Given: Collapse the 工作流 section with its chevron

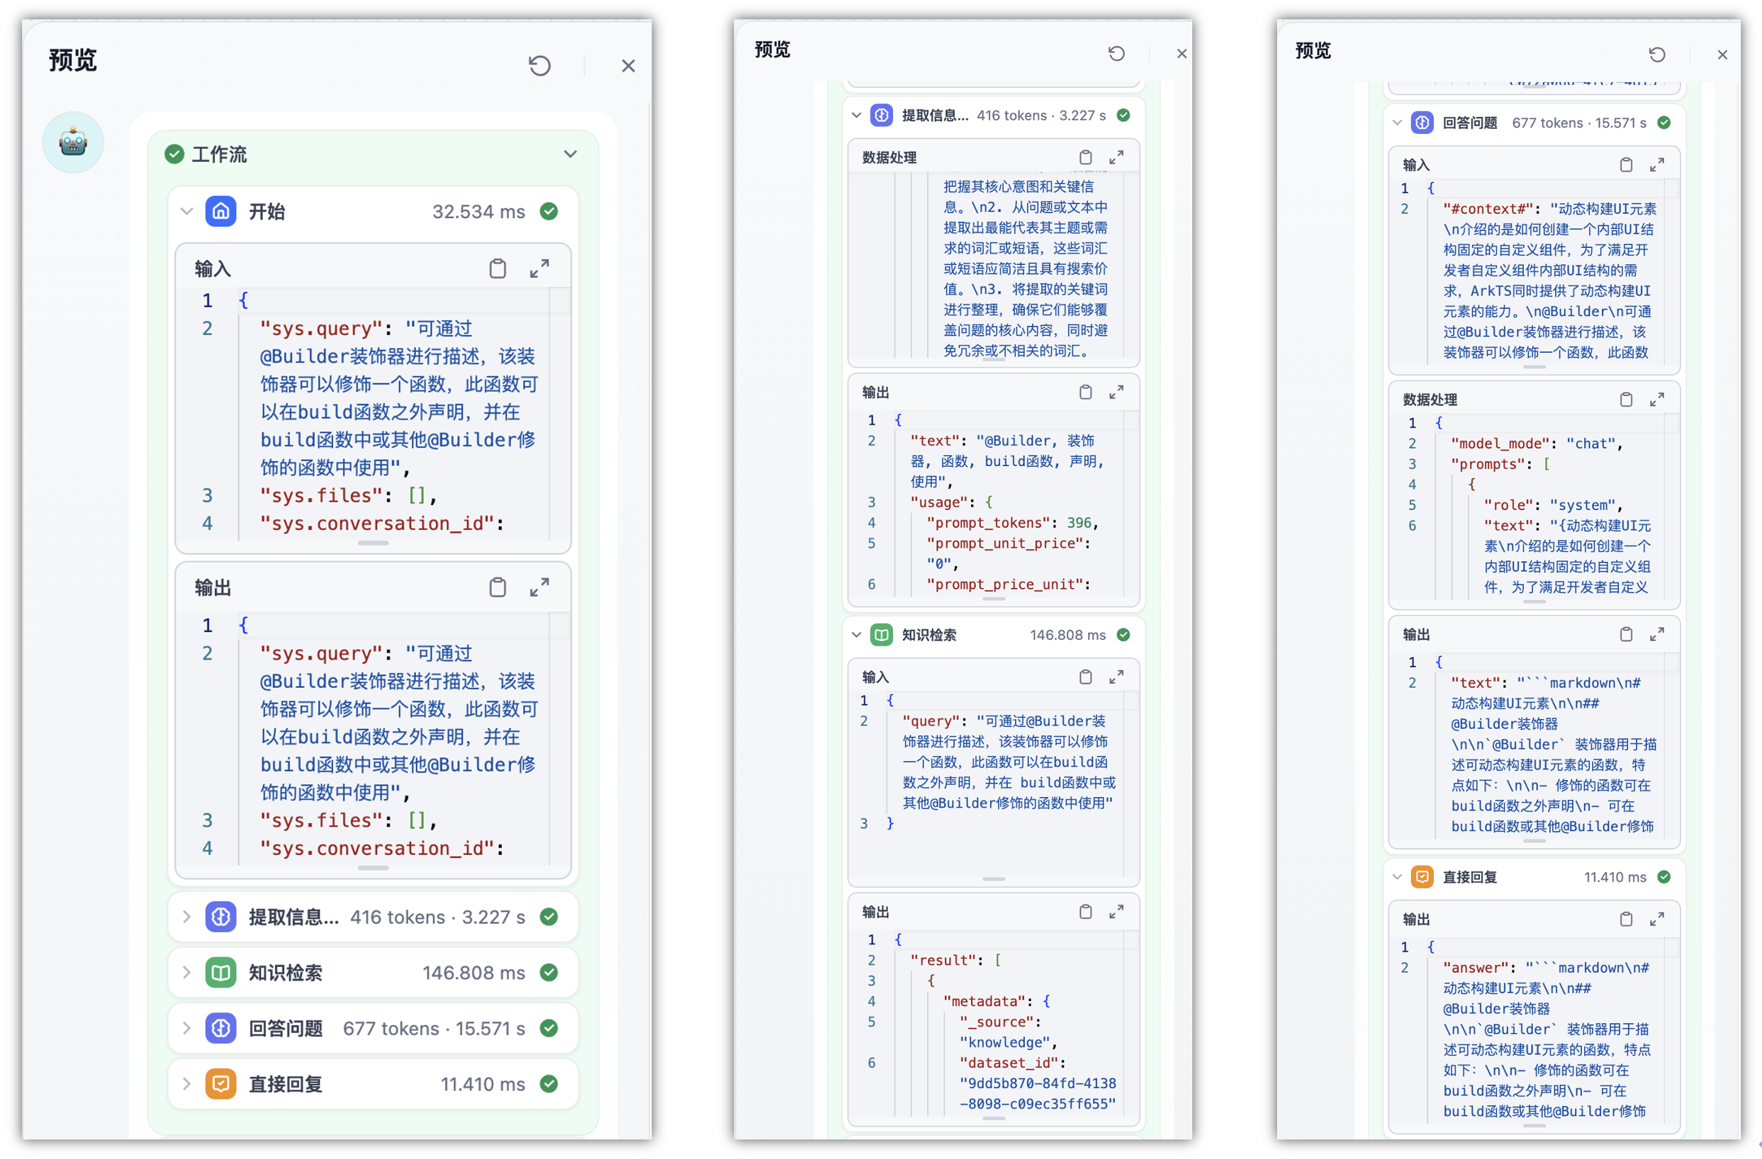Looking at the screenshot, I should coord(570,154).
